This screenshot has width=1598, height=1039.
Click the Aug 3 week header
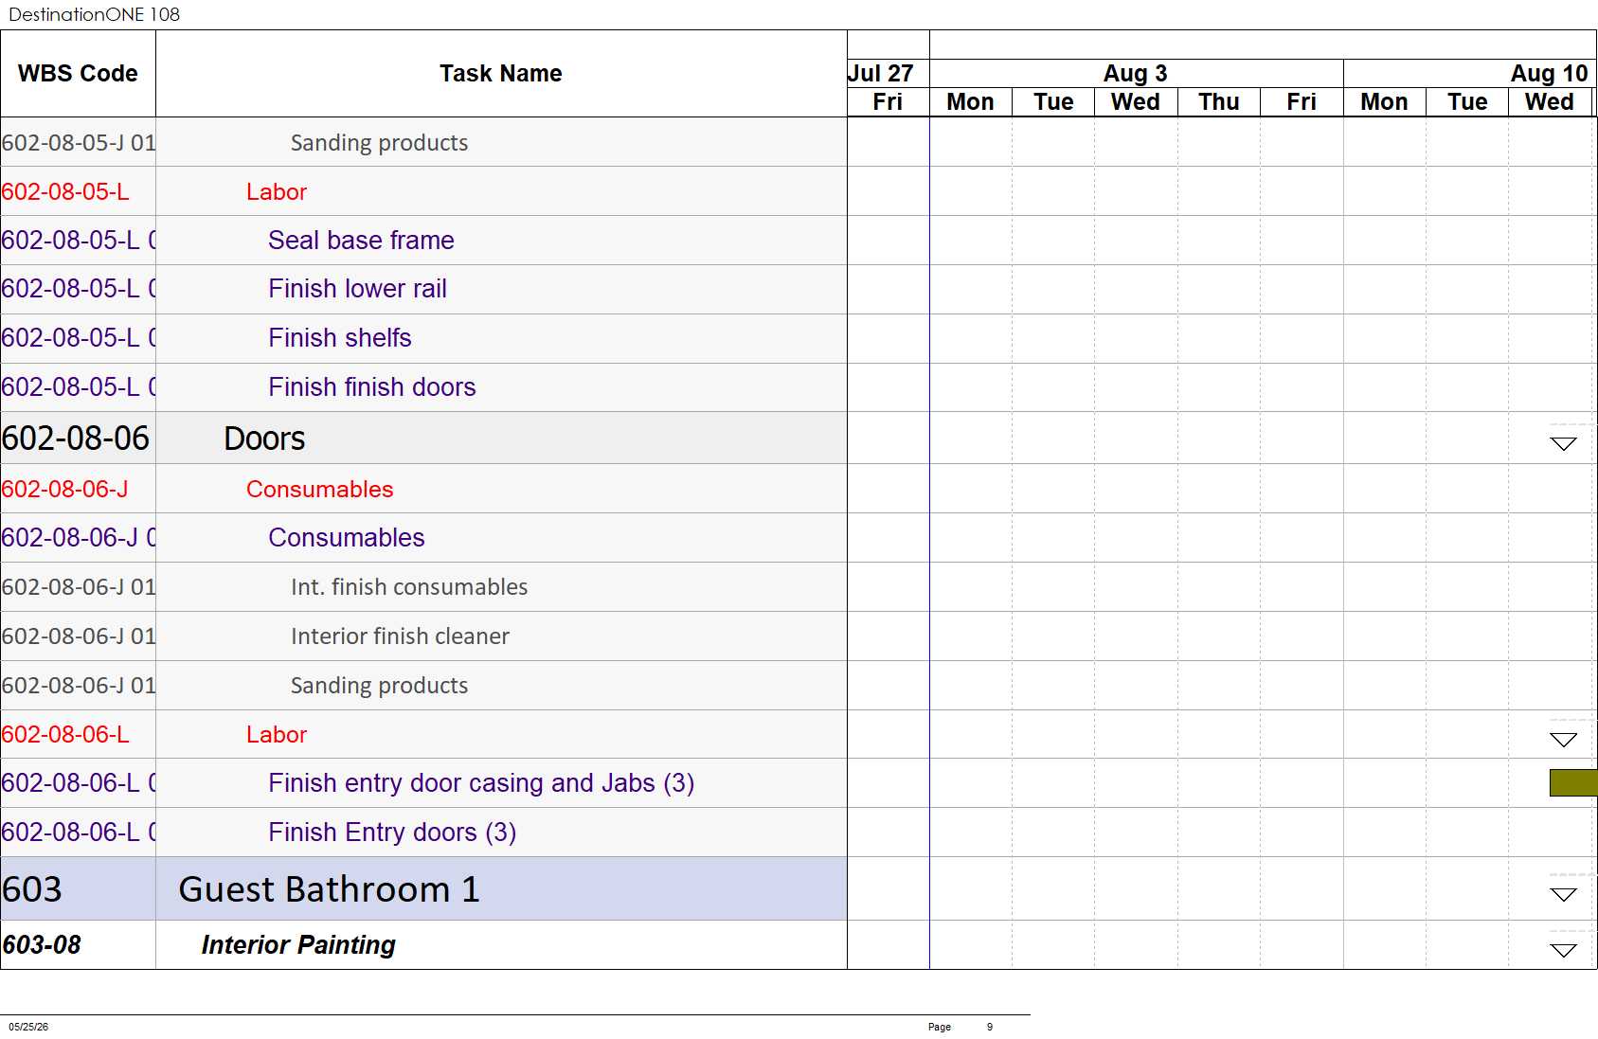1136,73
